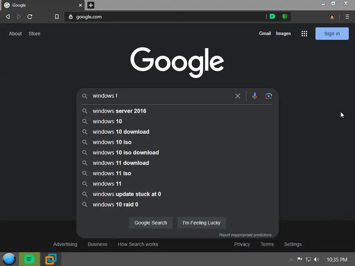The width and height of the screenshot is (355, 266).
Task: Search by image with the camera icon
Action: coord(269,96)
